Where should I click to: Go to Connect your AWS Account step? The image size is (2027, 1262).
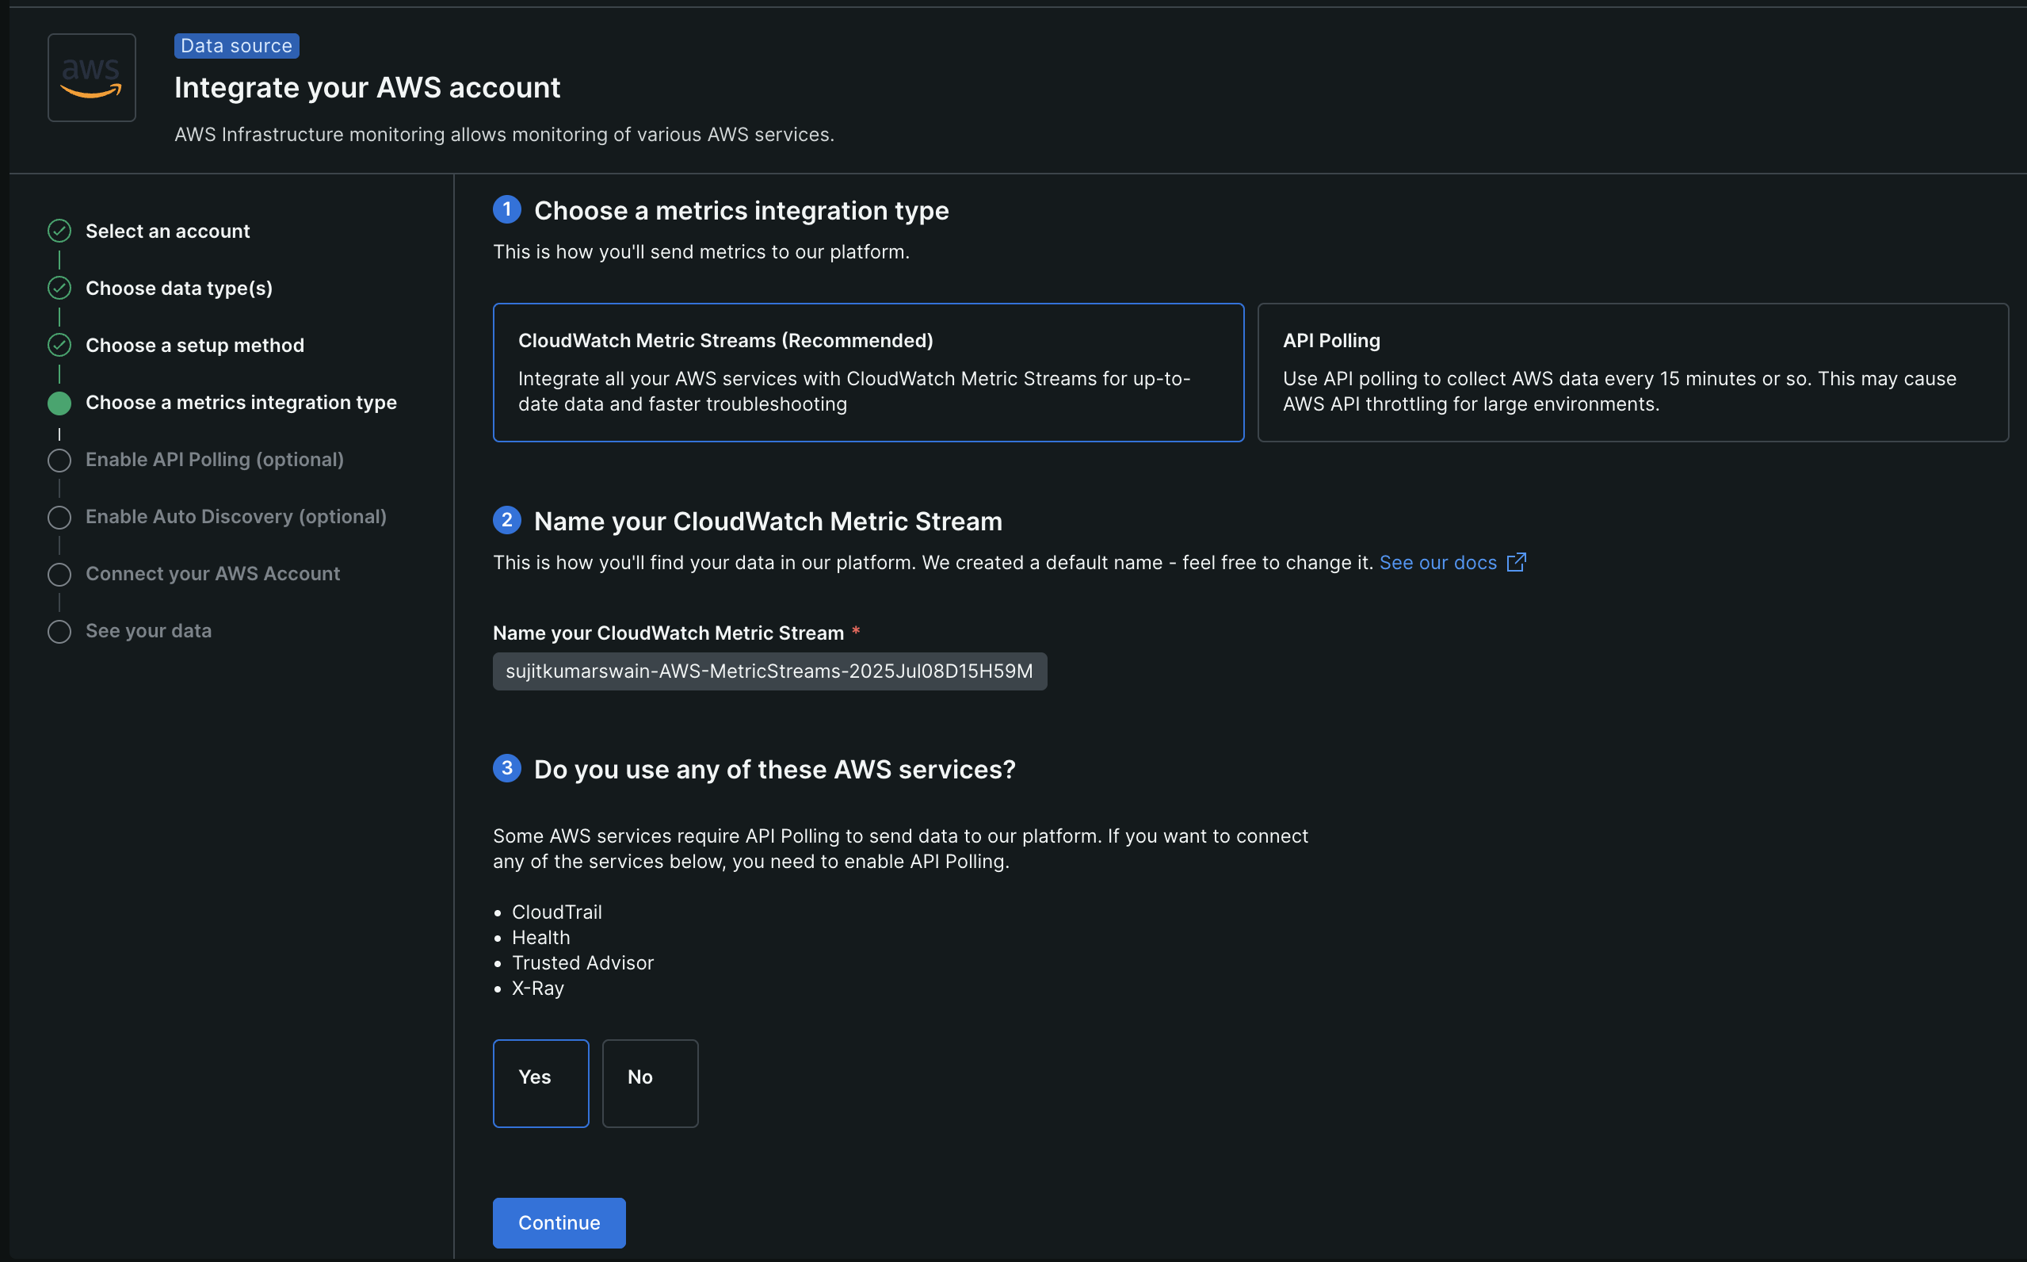[x=212, y=573]
